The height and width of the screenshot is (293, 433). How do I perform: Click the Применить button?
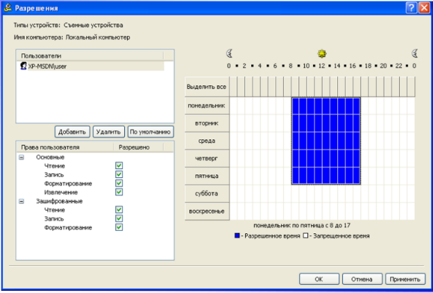click(x=405, y=279)
